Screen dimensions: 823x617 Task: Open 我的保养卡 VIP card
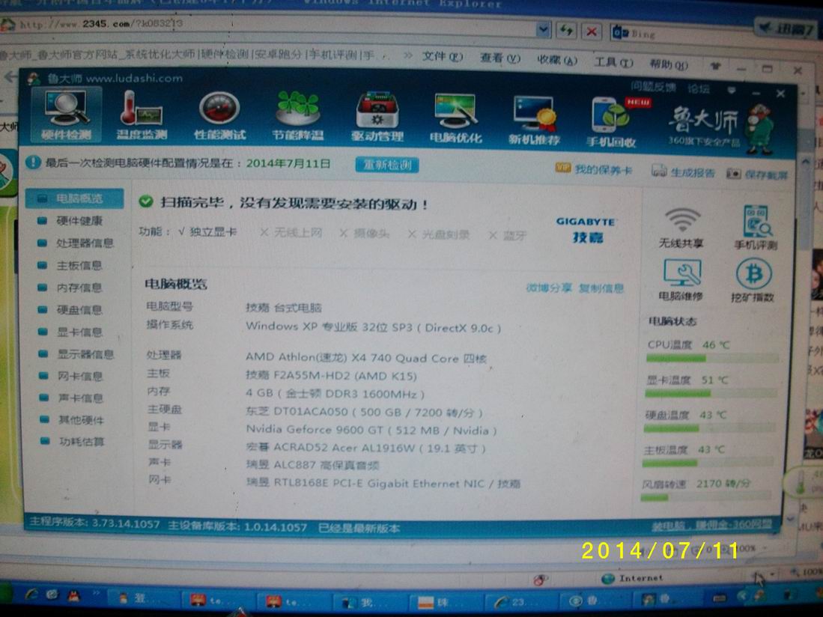594,169
